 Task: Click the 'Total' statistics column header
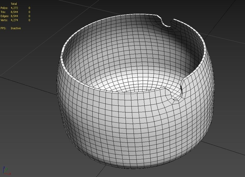pos(14,4)
